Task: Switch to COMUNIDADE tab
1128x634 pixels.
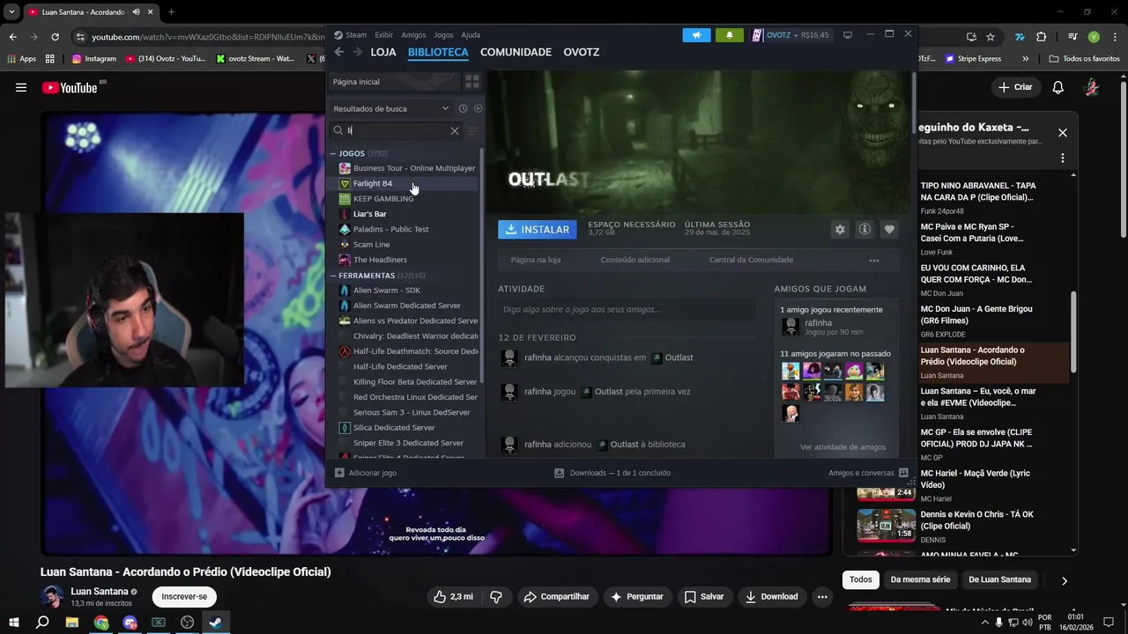Action: pos(516,52)
